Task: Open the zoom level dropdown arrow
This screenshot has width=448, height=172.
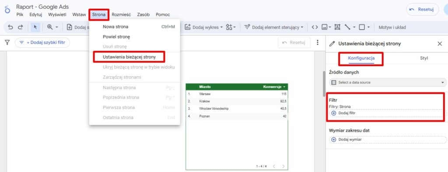Action: click(x=56, y=28)
